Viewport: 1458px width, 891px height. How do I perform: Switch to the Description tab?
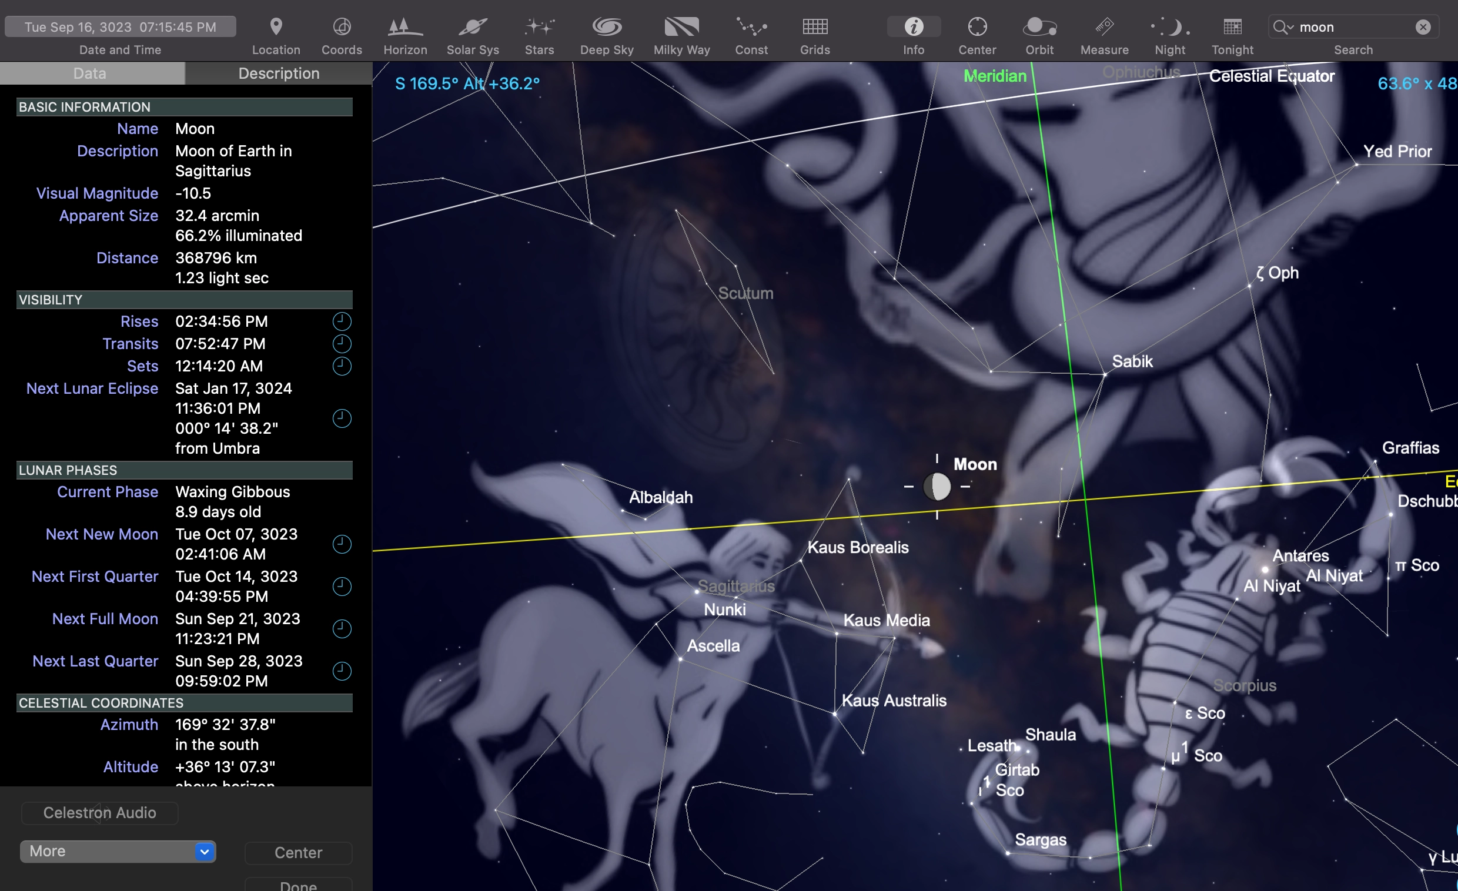tap(279, 73)
